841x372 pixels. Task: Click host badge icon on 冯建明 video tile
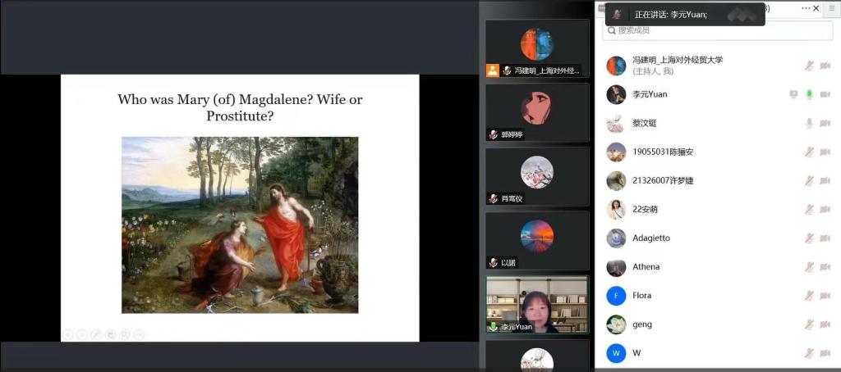tap(493, 70)
